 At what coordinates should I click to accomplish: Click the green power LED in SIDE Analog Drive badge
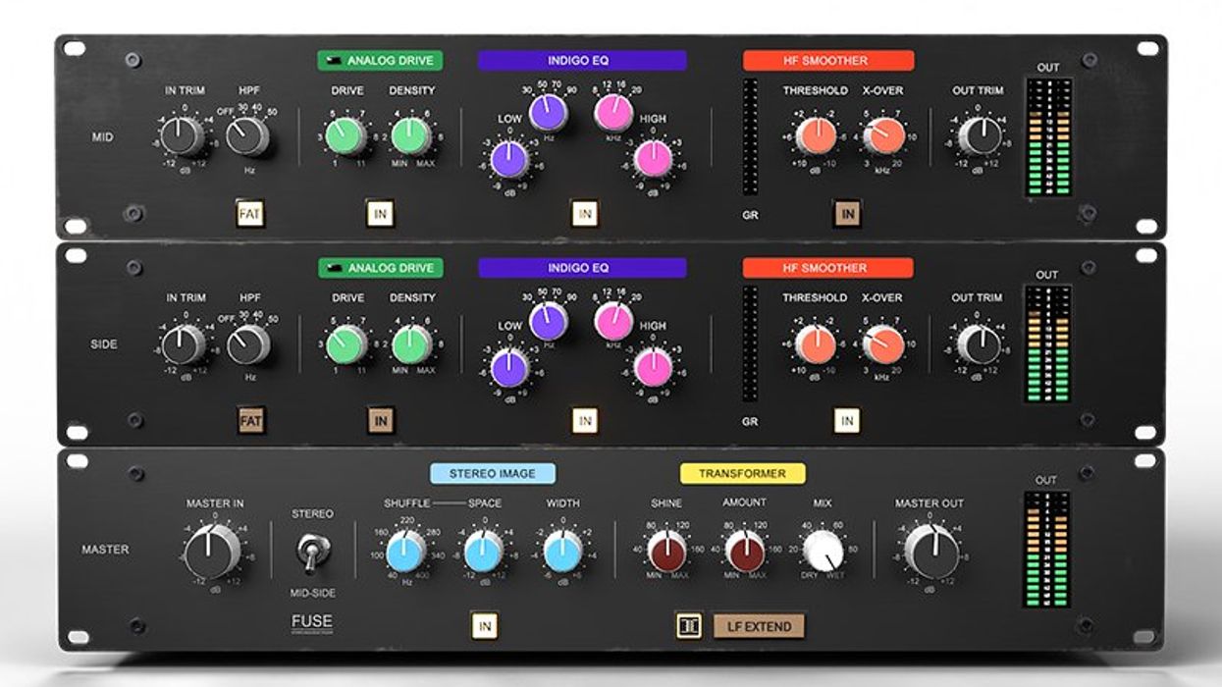click(334, 266)
